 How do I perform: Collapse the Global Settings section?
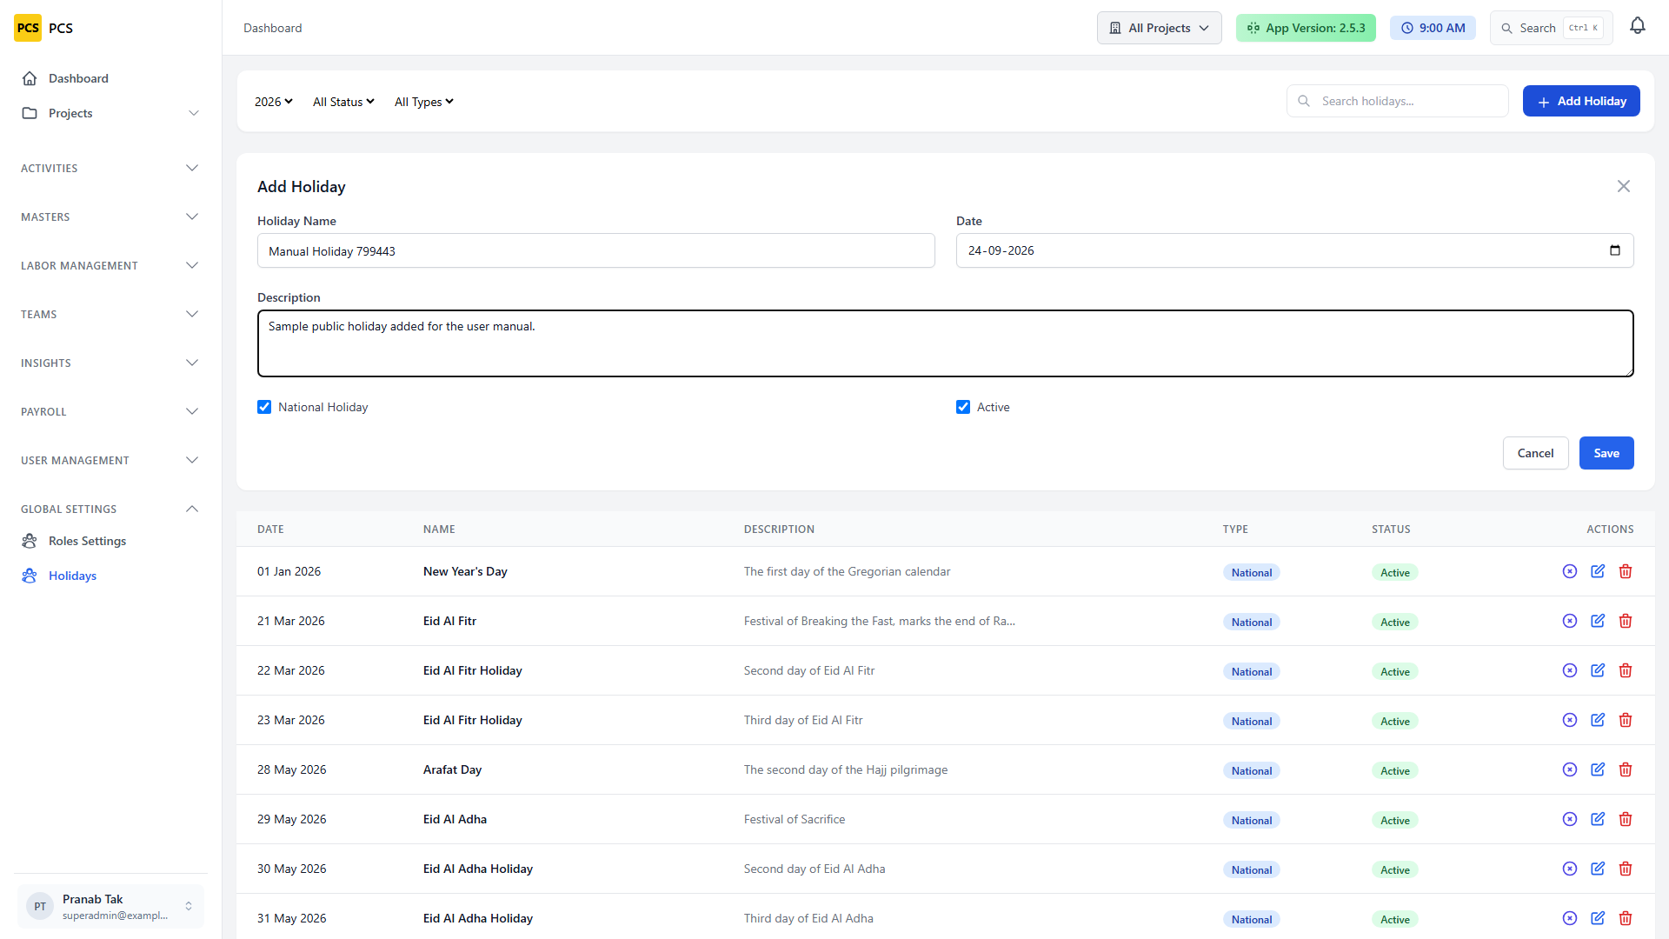pos(110,509)
